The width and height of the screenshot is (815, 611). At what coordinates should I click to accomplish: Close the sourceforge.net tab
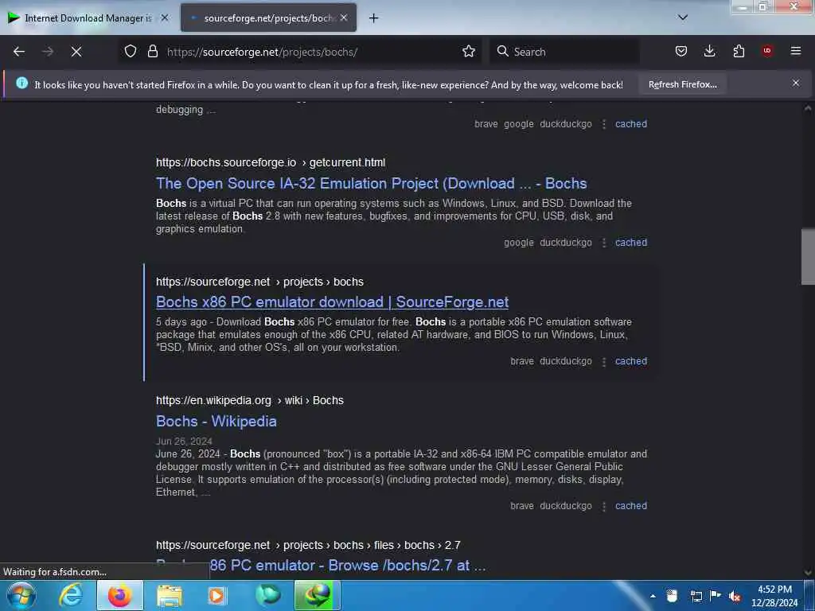coord(344,18)
